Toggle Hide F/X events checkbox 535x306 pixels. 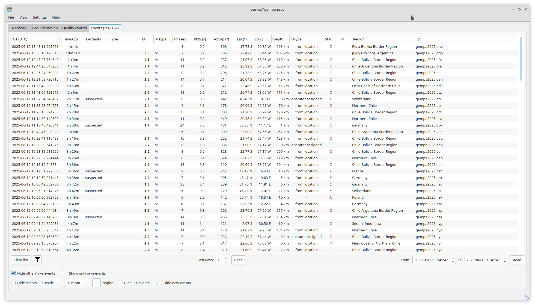tap(120, 283)
